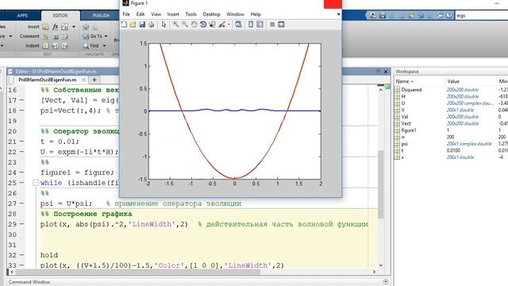Select the Data Cursor tool
The height and width of the screenshot is (286, 508).
[212, 25]
